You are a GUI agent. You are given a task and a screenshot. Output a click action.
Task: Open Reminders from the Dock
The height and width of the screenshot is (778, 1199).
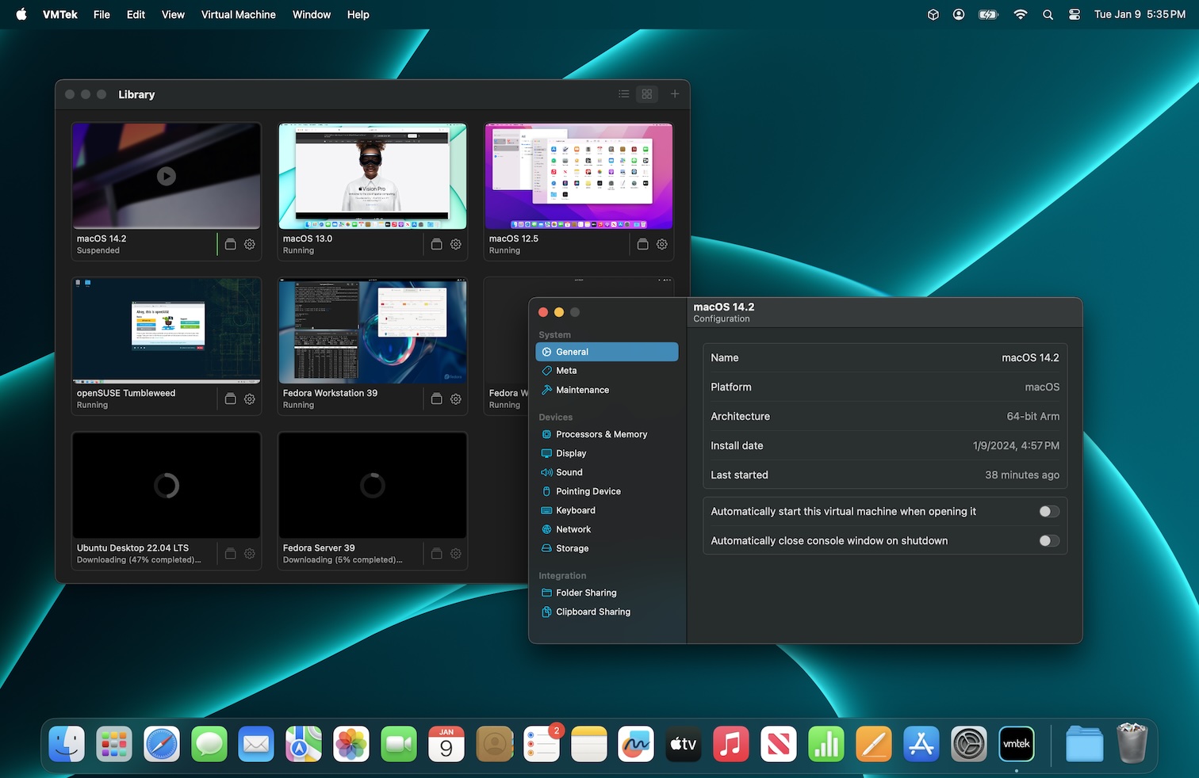(542, 744)
